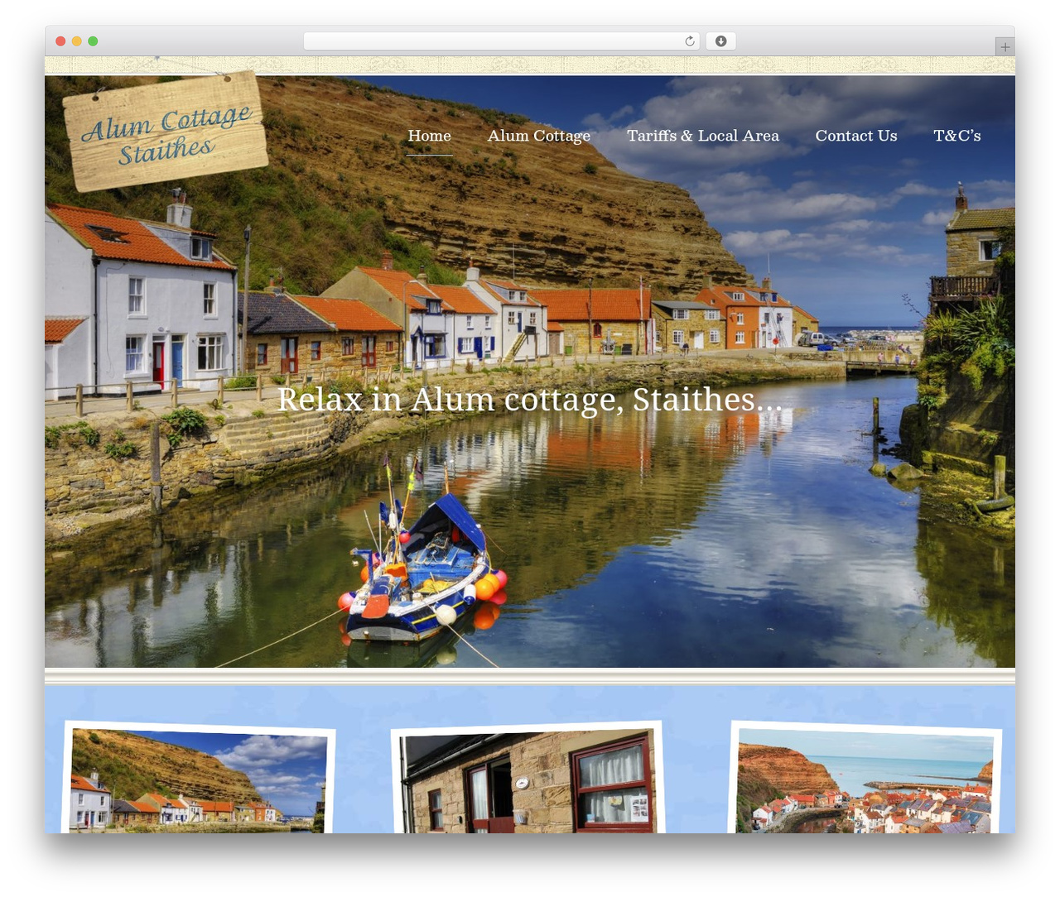
Task: Minimize the window using the yellow button
Action: pos(77,41)
